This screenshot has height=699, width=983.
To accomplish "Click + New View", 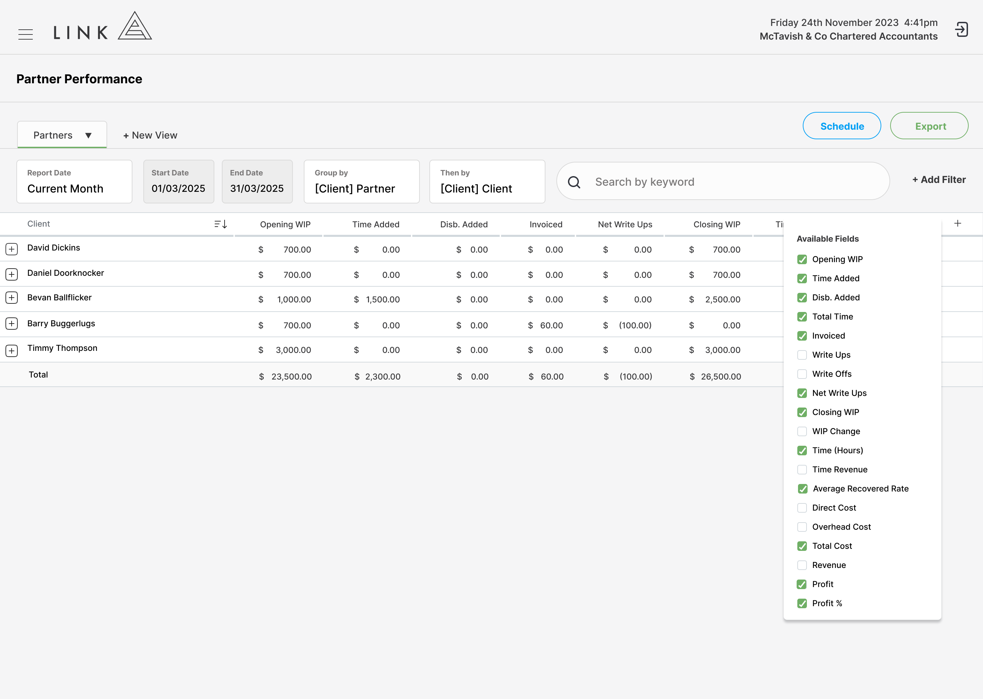I will 150,135.
